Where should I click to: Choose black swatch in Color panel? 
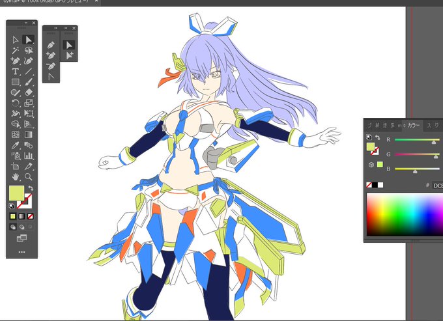tap(375, 185)
